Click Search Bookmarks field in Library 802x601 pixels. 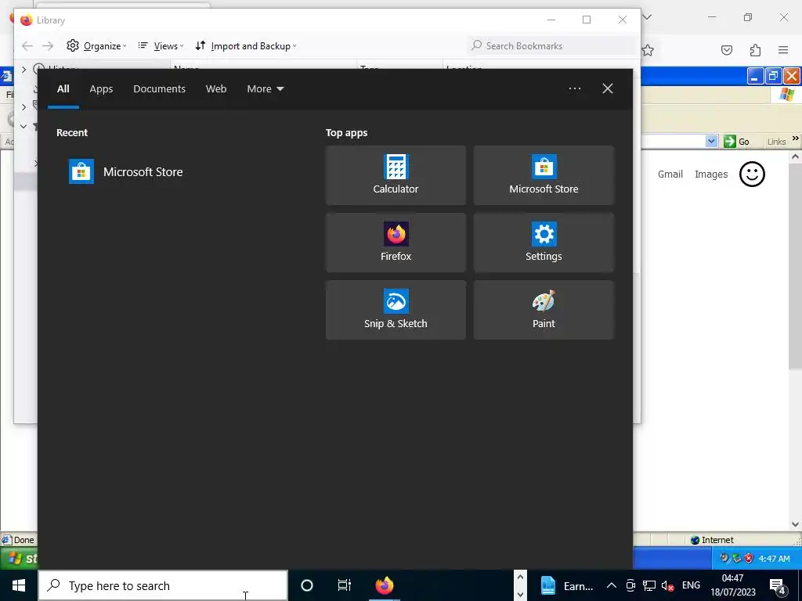tap(551, 46)
